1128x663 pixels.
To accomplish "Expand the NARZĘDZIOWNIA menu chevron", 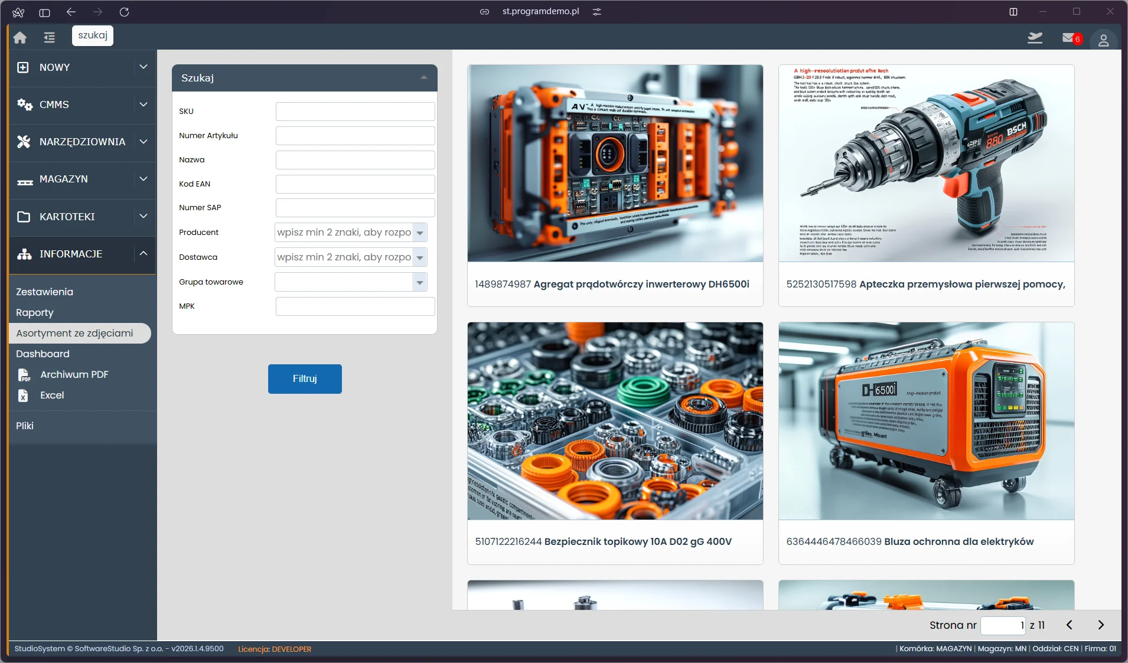I will [144, 142].
